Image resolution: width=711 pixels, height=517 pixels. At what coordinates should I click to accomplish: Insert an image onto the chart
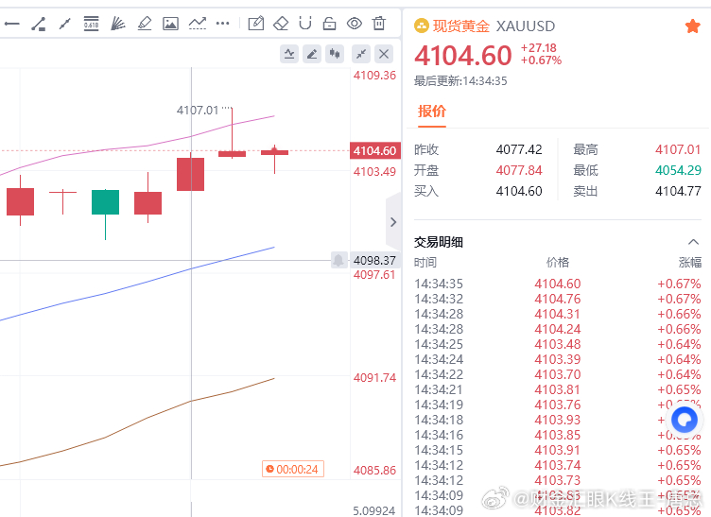click(170, 24)
